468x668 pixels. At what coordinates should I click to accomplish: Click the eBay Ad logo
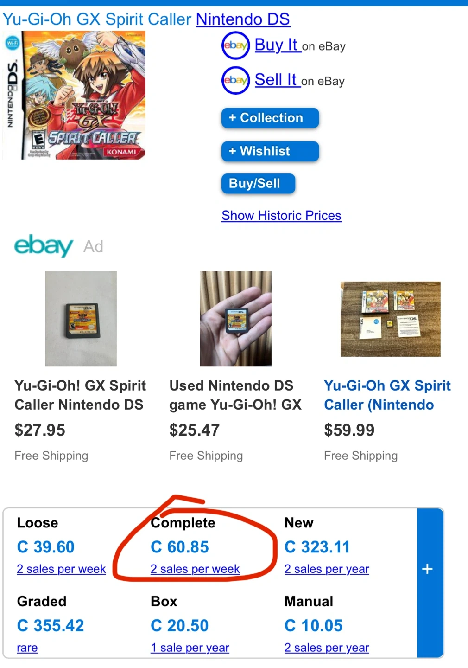[44, 245]
